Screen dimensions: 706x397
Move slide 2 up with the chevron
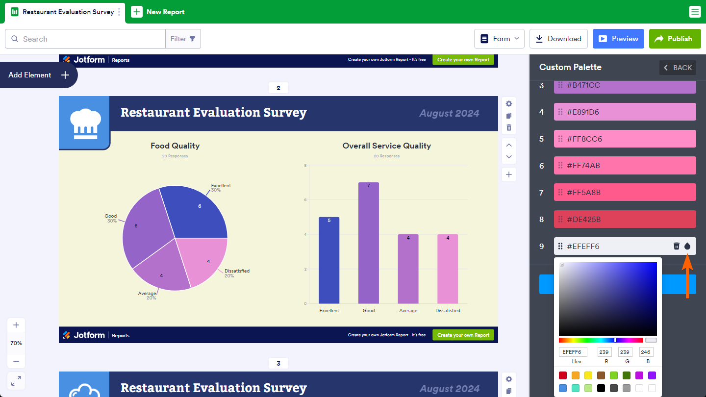509,145
